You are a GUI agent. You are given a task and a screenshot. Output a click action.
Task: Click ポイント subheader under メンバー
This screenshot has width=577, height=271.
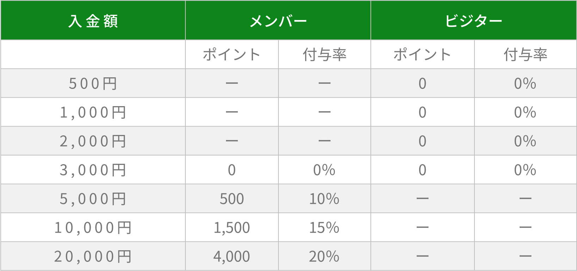coord(232,55)
